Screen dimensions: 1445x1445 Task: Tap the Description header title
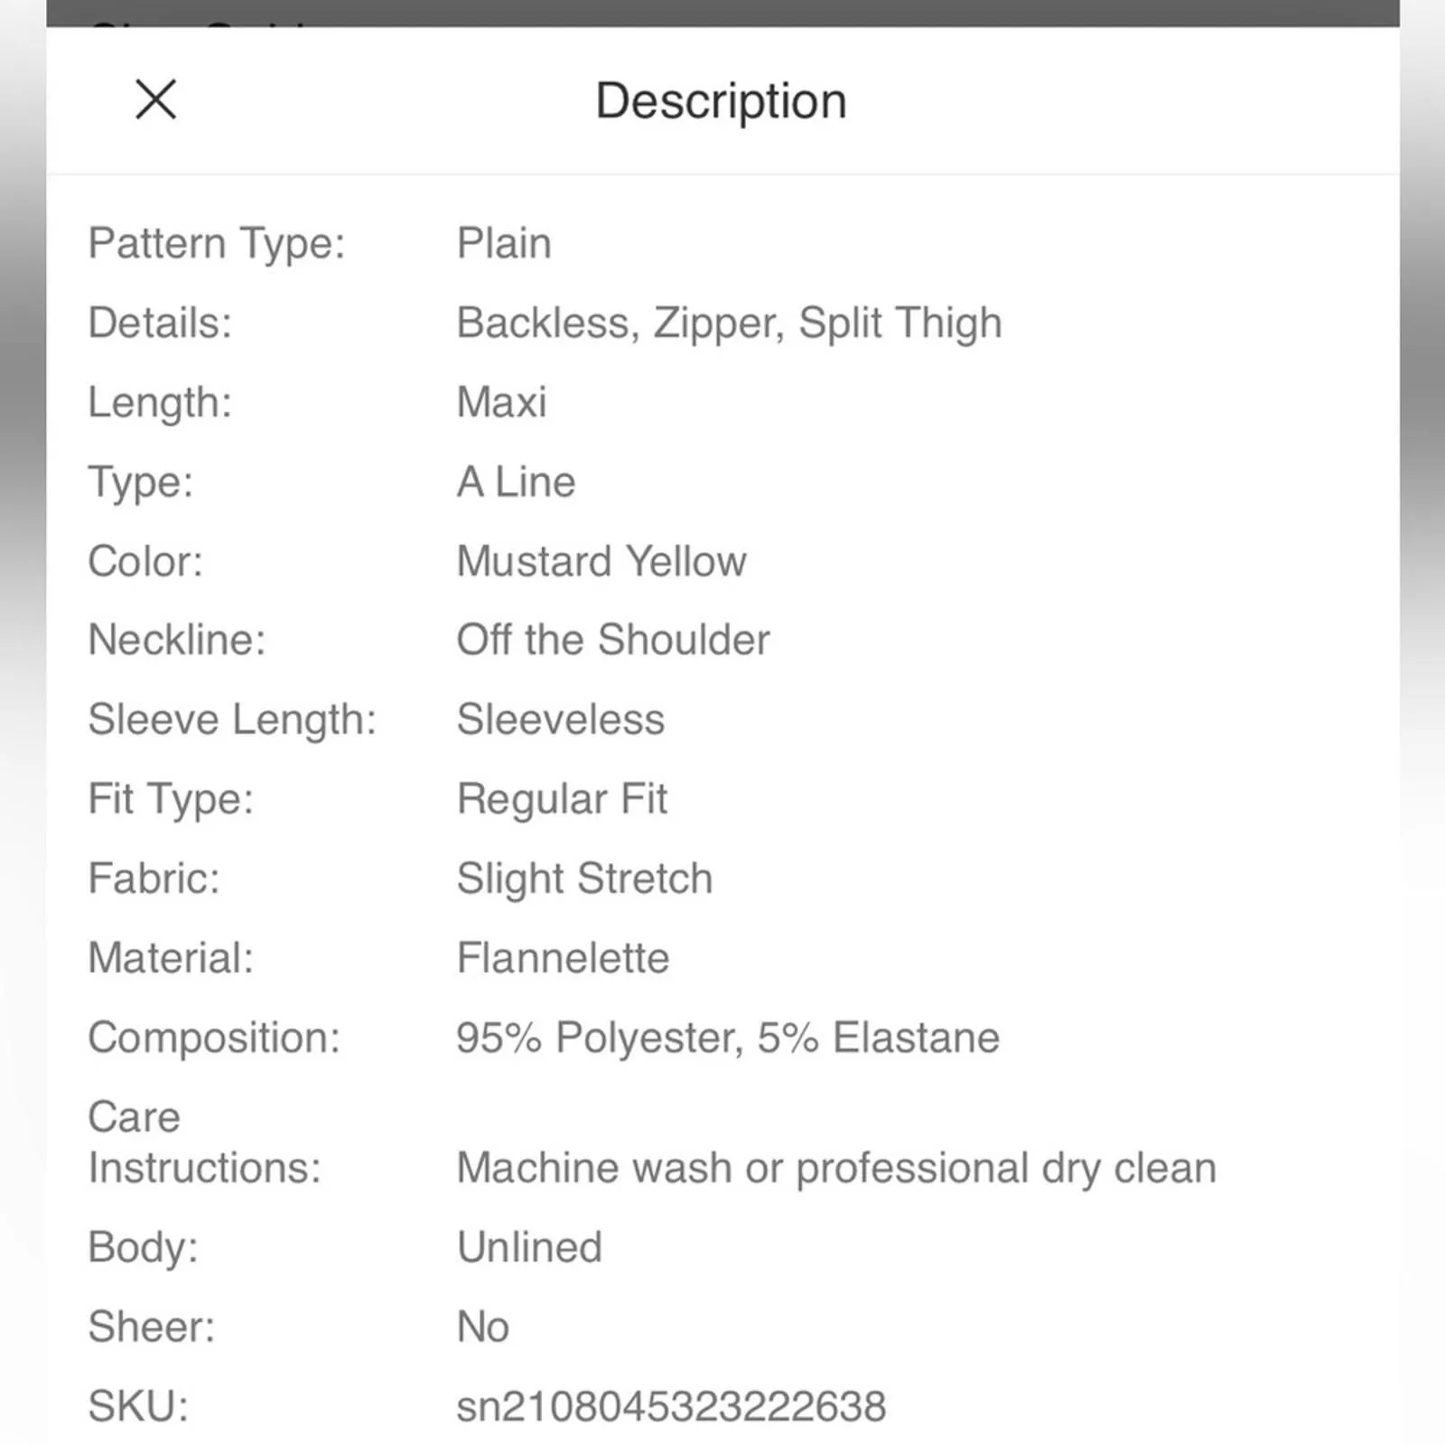721,101
